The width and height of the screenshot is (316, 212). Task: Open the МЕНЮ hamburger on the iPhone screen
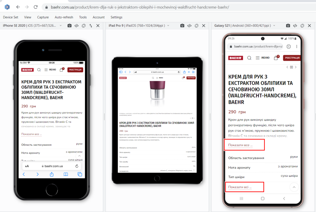tap(50, 70)
